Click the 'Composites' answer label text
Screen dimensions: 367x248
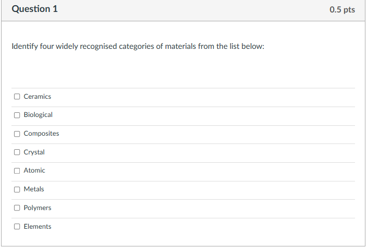click(41, 134)
